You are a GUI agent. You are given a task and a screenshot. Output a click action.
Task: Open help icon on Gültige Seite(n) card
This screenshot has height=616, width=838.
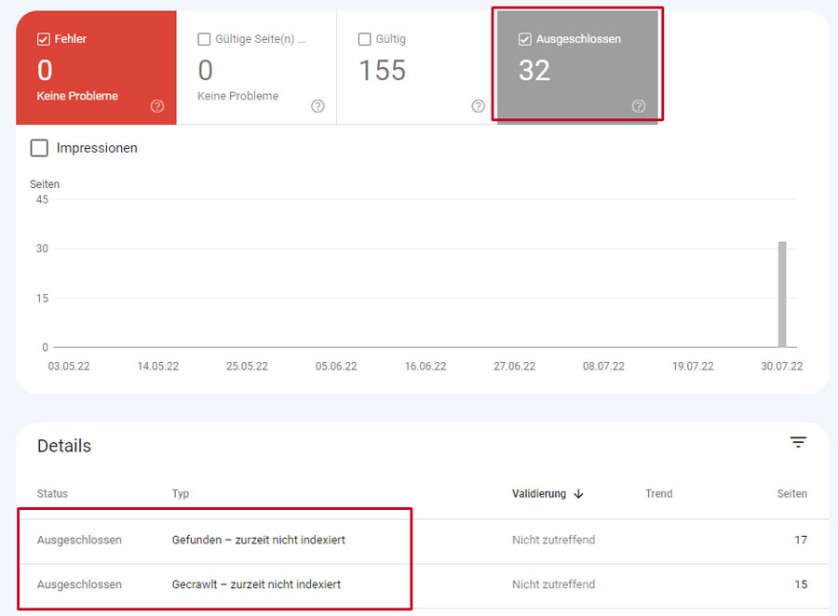coord(318,106)
